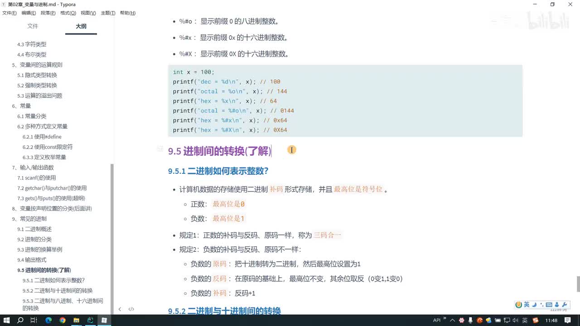580x326 pixels.
Task: Open 6.2.2 使用const限定符 outline entry
Action: (48, 147)
